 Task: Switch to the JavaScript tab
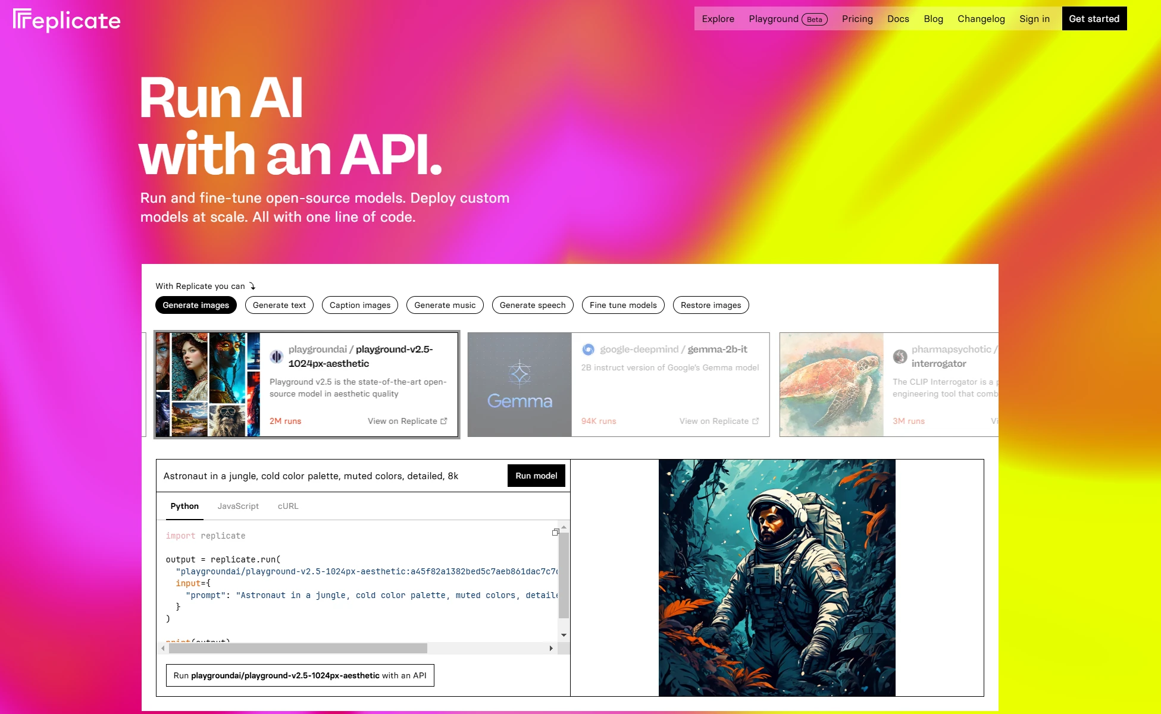click(238, 506)
